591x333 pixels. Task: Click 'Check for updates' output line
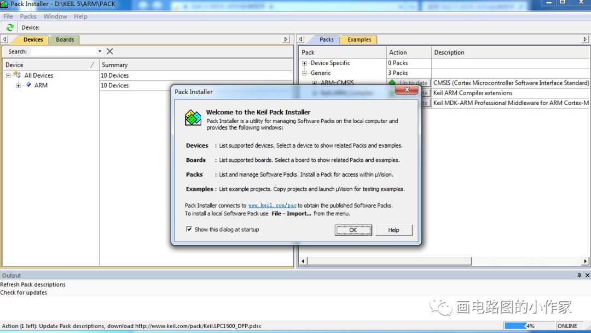point(24,293)
